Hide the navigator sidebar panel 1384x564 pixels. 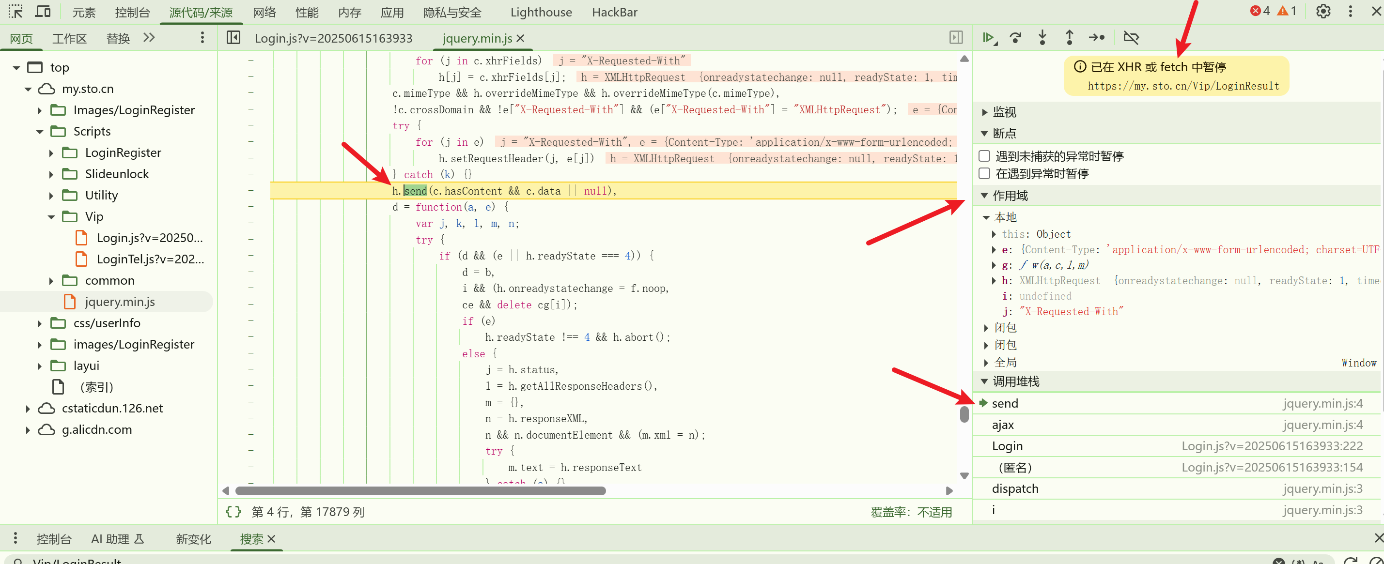pos(233,38)
